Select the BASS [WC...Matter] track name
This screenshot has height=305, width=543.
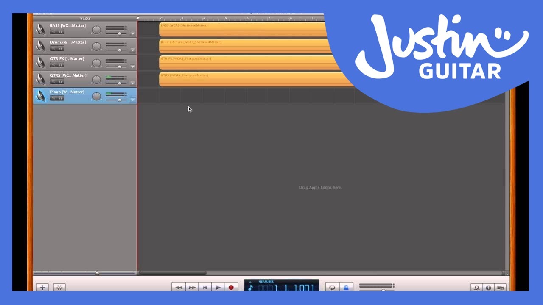[x=68, y=25]
